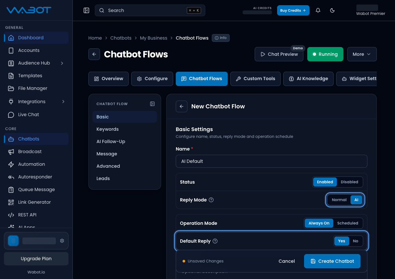
Task: Open REST API in sidebar
Action: click(x=36, y=215)
